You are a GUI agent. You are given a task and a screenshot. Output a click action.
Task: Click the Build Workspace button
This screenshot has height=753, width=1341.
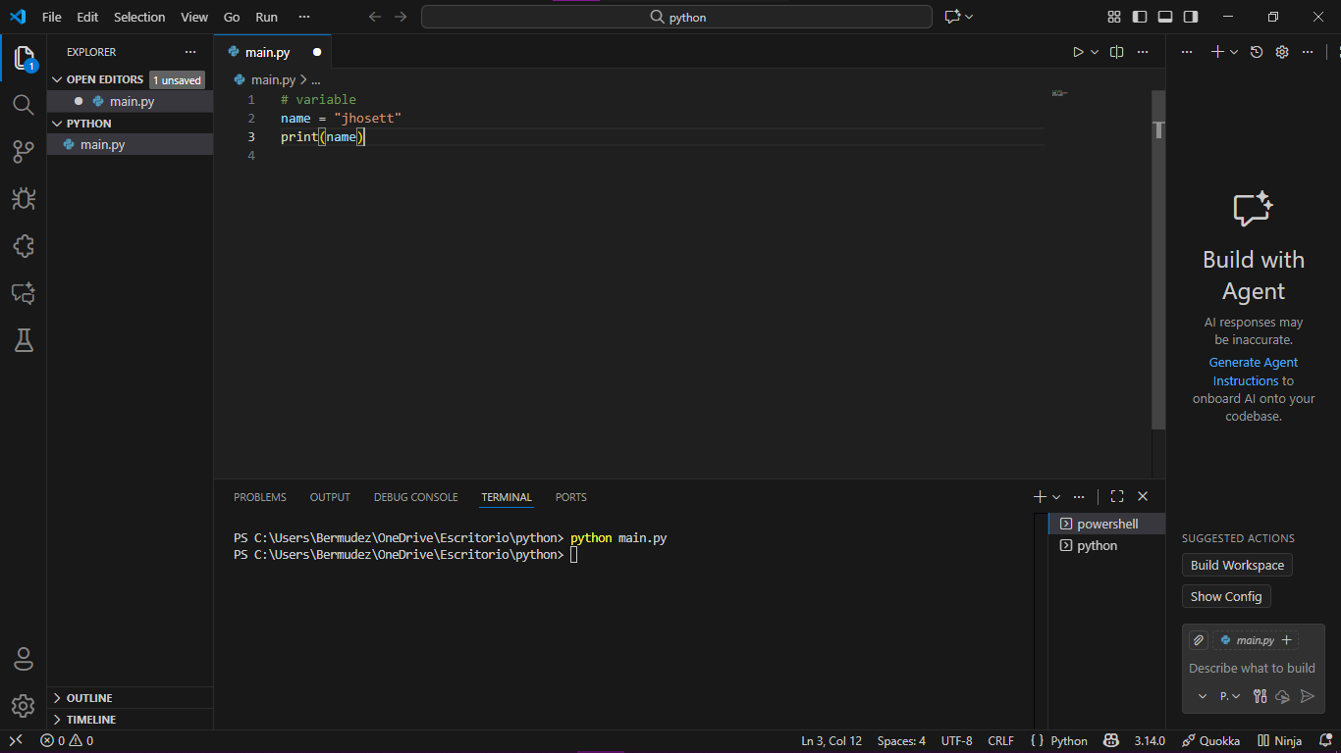(1237, 565)
